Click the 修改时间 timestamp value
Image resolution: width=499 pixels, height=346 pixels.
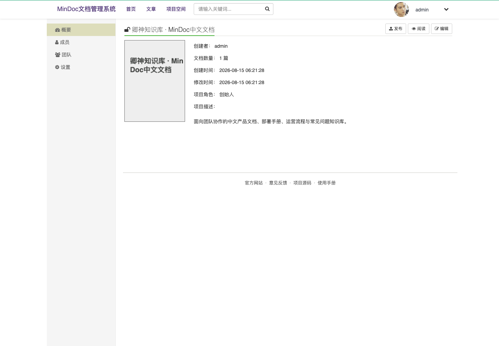coord(242,82)
